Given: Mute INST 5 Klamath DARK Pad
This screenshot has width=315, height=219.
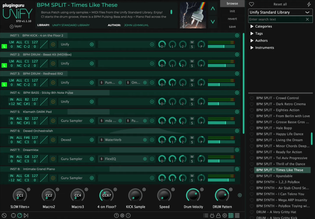Looking at the screenshot, I should [192, 119].
